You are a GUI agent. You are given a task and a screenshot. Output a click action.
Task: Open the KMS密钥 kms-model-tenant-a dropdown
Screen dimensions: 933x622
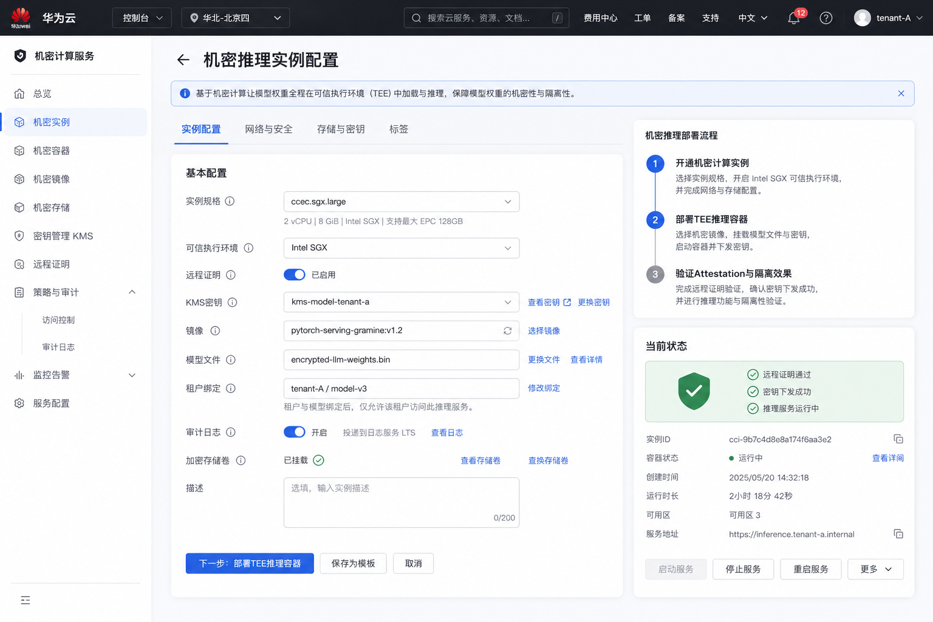pos(402,302)
